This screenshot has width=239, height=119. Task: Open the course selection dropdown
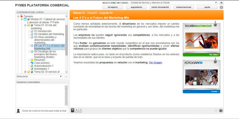coord(173,3)
